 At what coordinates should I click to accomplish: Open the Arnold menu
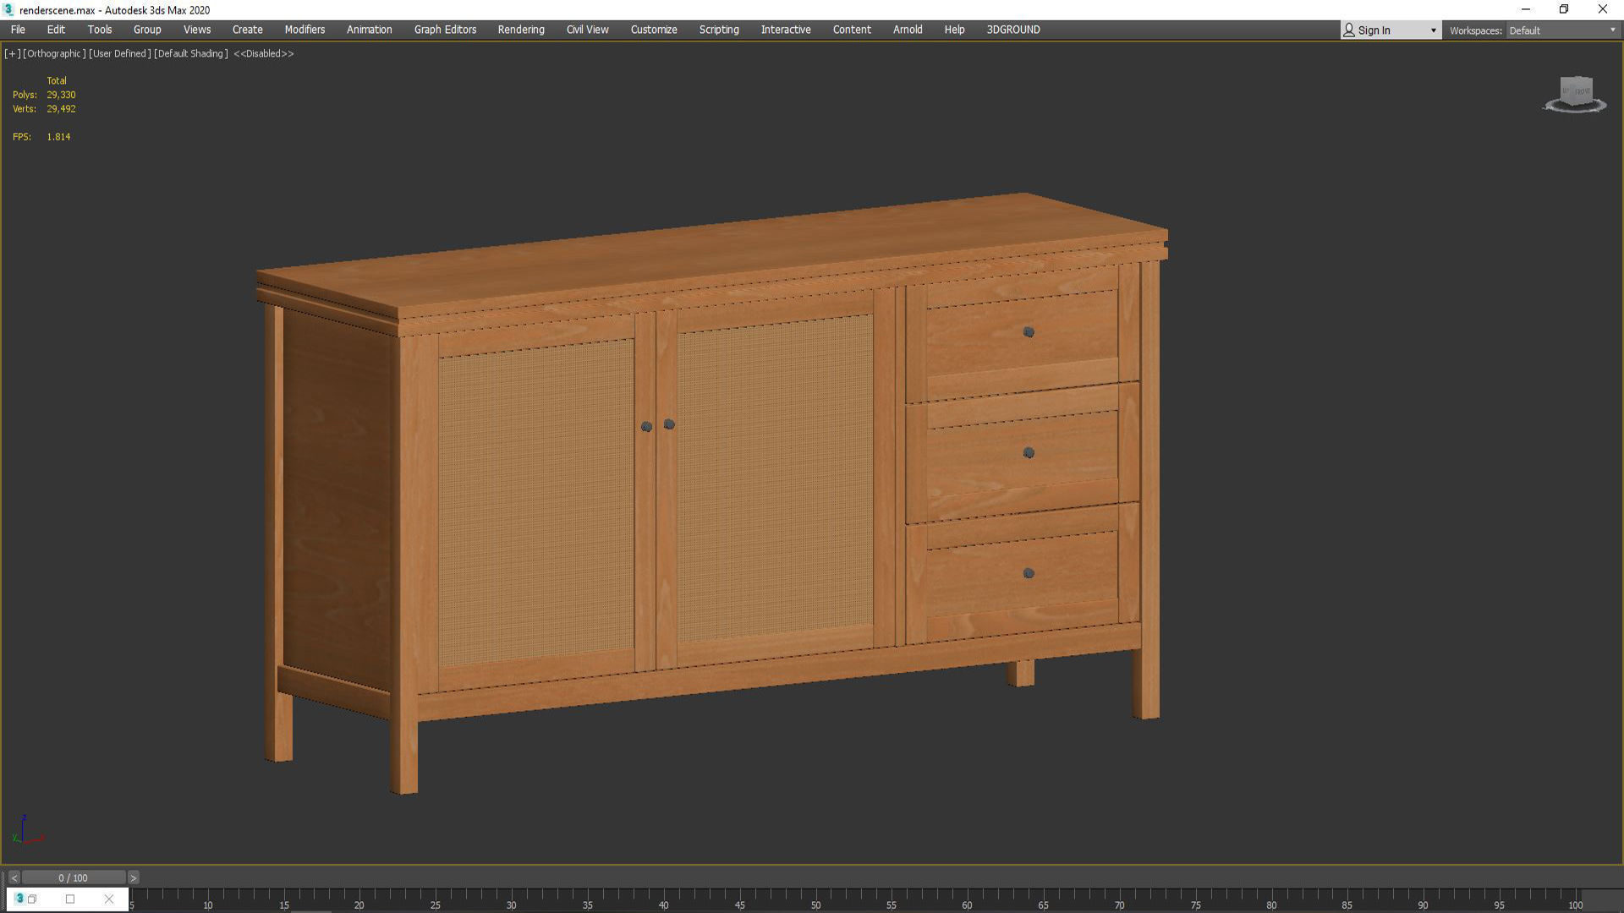click(x=908, y=30)
